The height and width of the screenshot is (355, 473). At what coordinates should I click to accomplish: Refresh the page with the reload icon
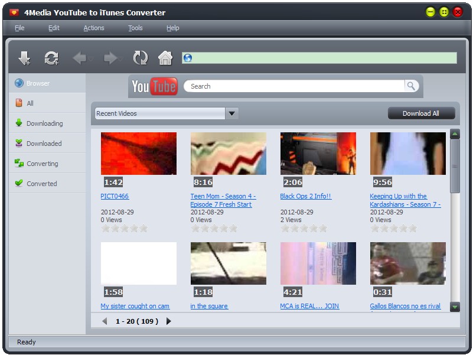[x=141, y=58]
